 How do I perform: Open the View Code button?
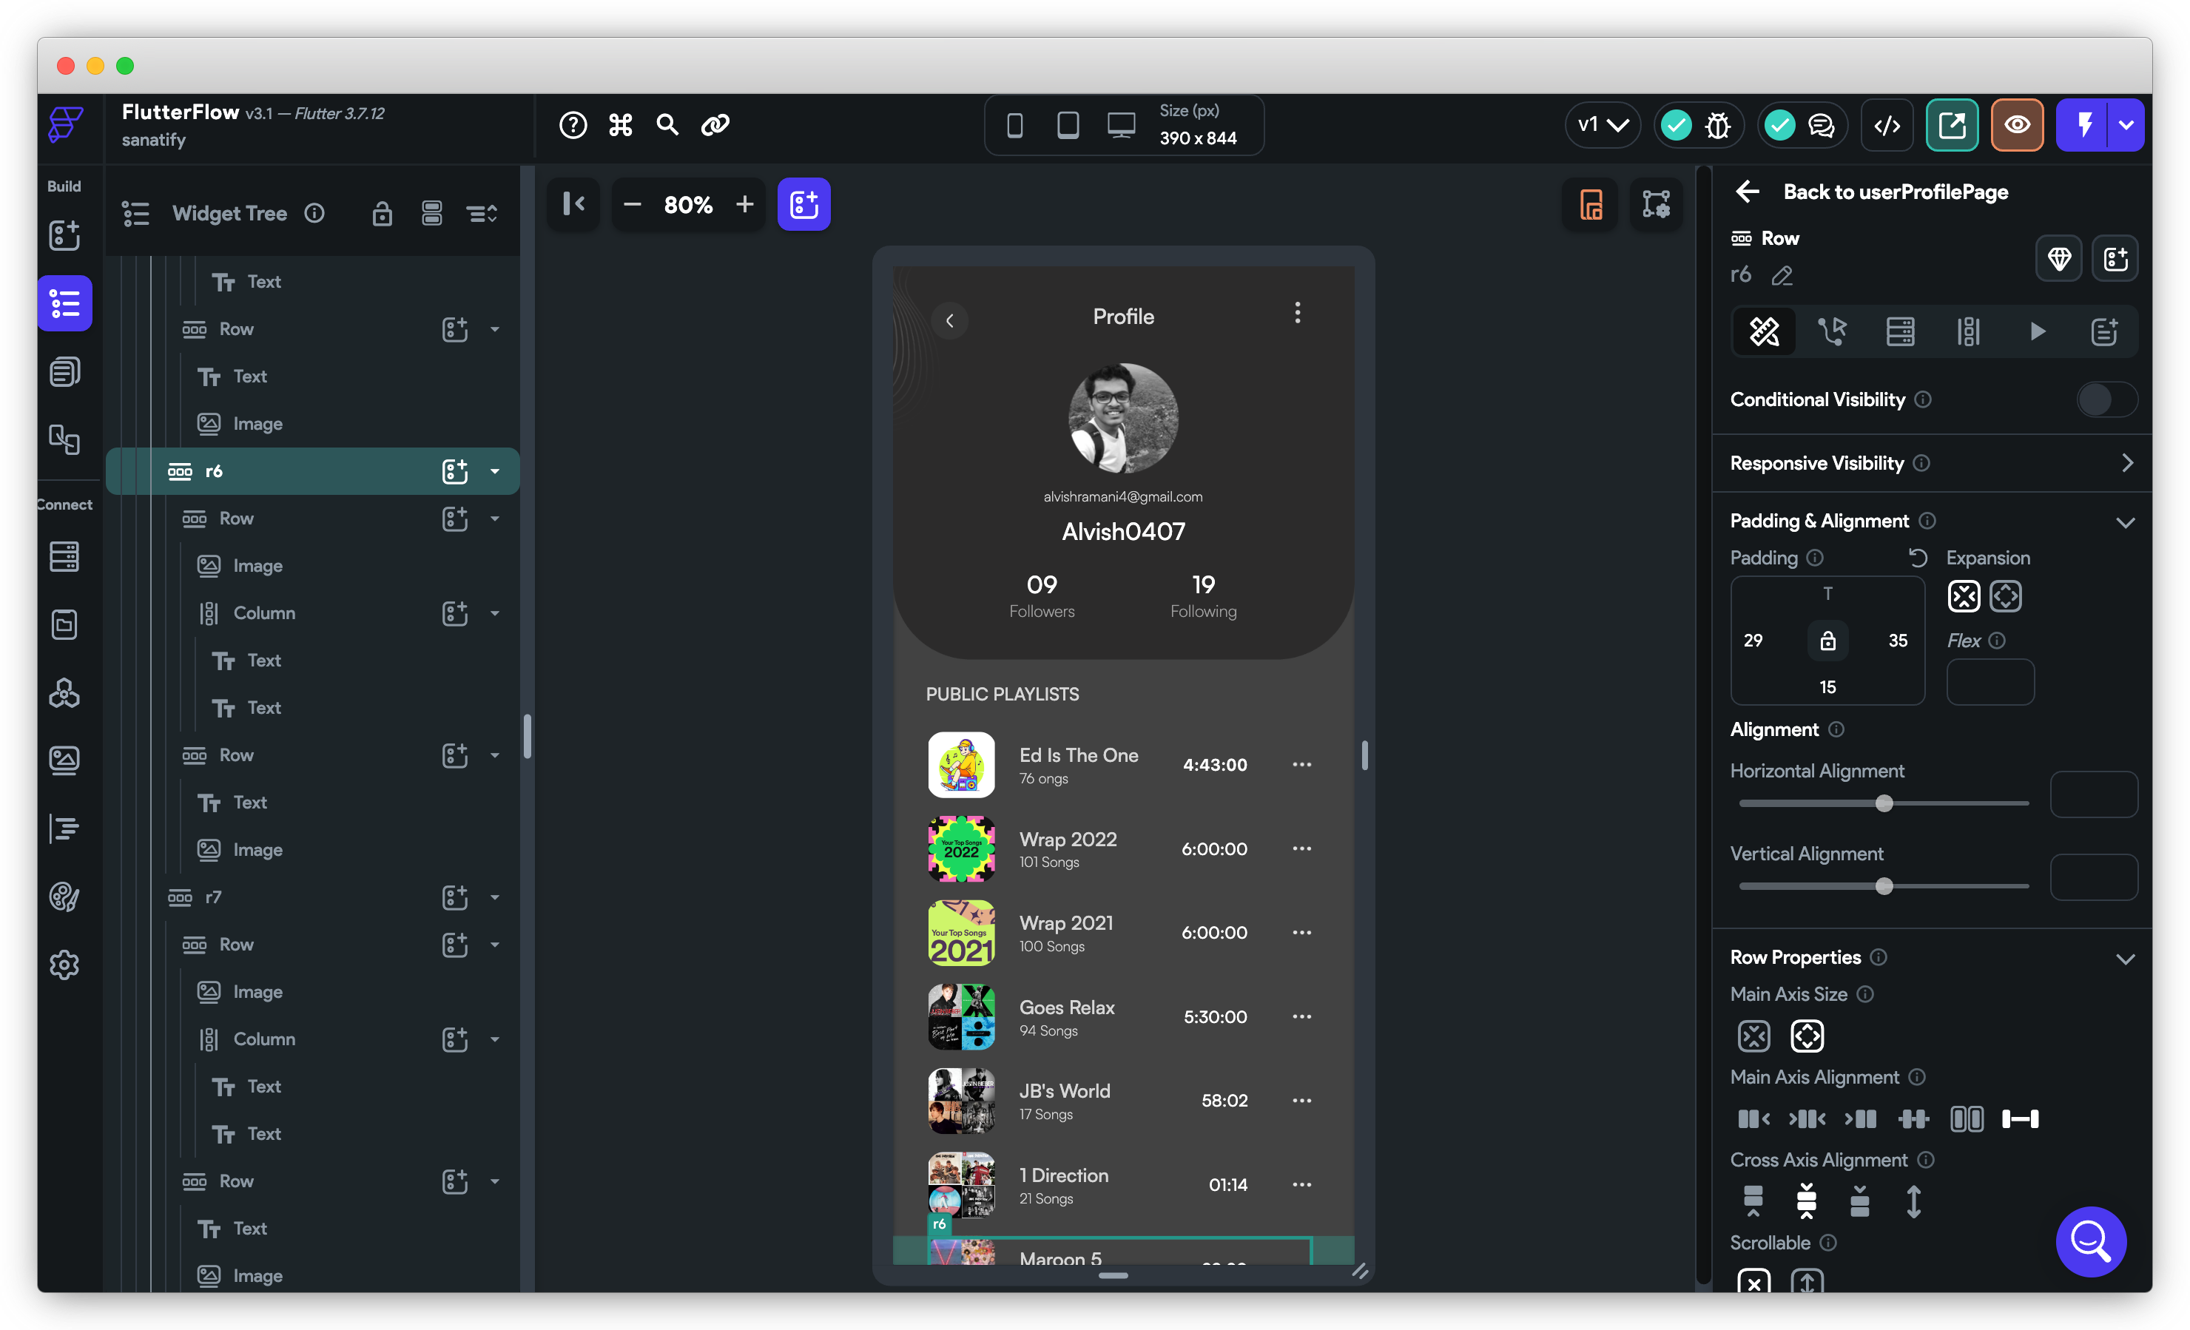[x=1887, y=125]
